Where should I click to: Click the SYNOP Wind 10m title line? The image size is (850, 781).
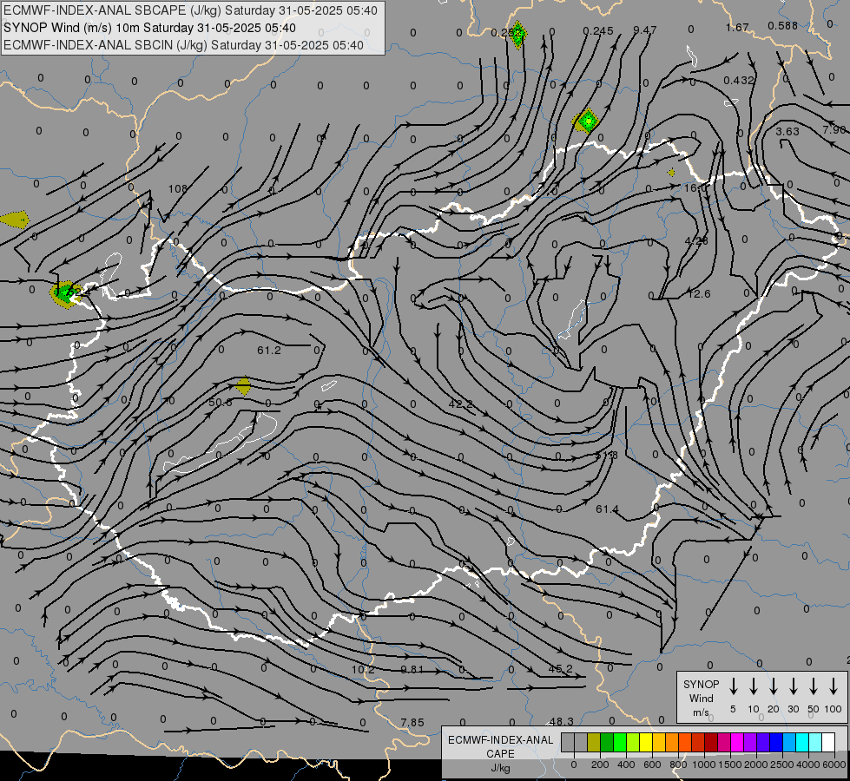149,28
